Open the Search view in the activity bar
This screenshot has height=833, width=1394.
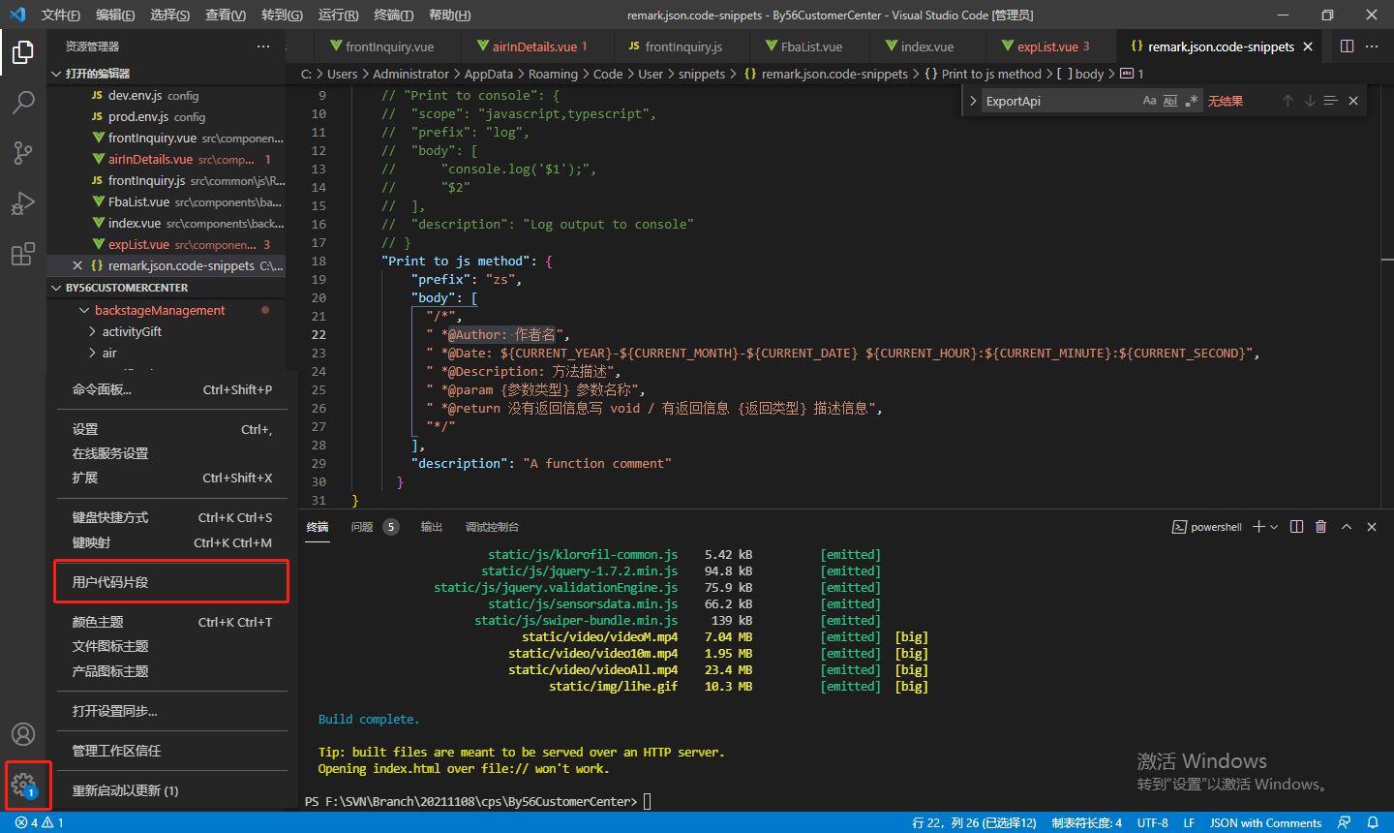tap(23, 102)
